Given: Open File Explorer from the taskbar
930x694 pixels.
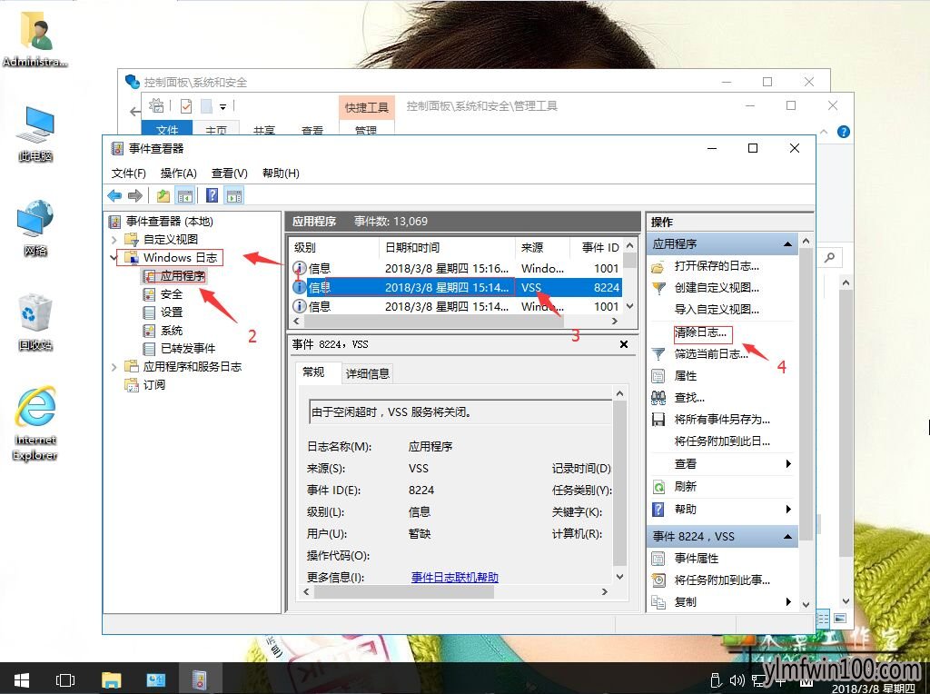Looking at the screenshot, I should pos(111,679).
